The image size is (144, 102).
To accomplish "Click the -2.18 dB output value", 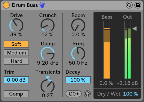I will 127,83.
